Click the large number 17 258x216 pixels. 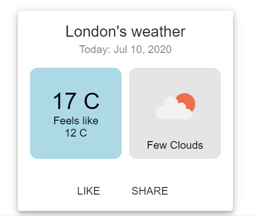click(65, 101)
